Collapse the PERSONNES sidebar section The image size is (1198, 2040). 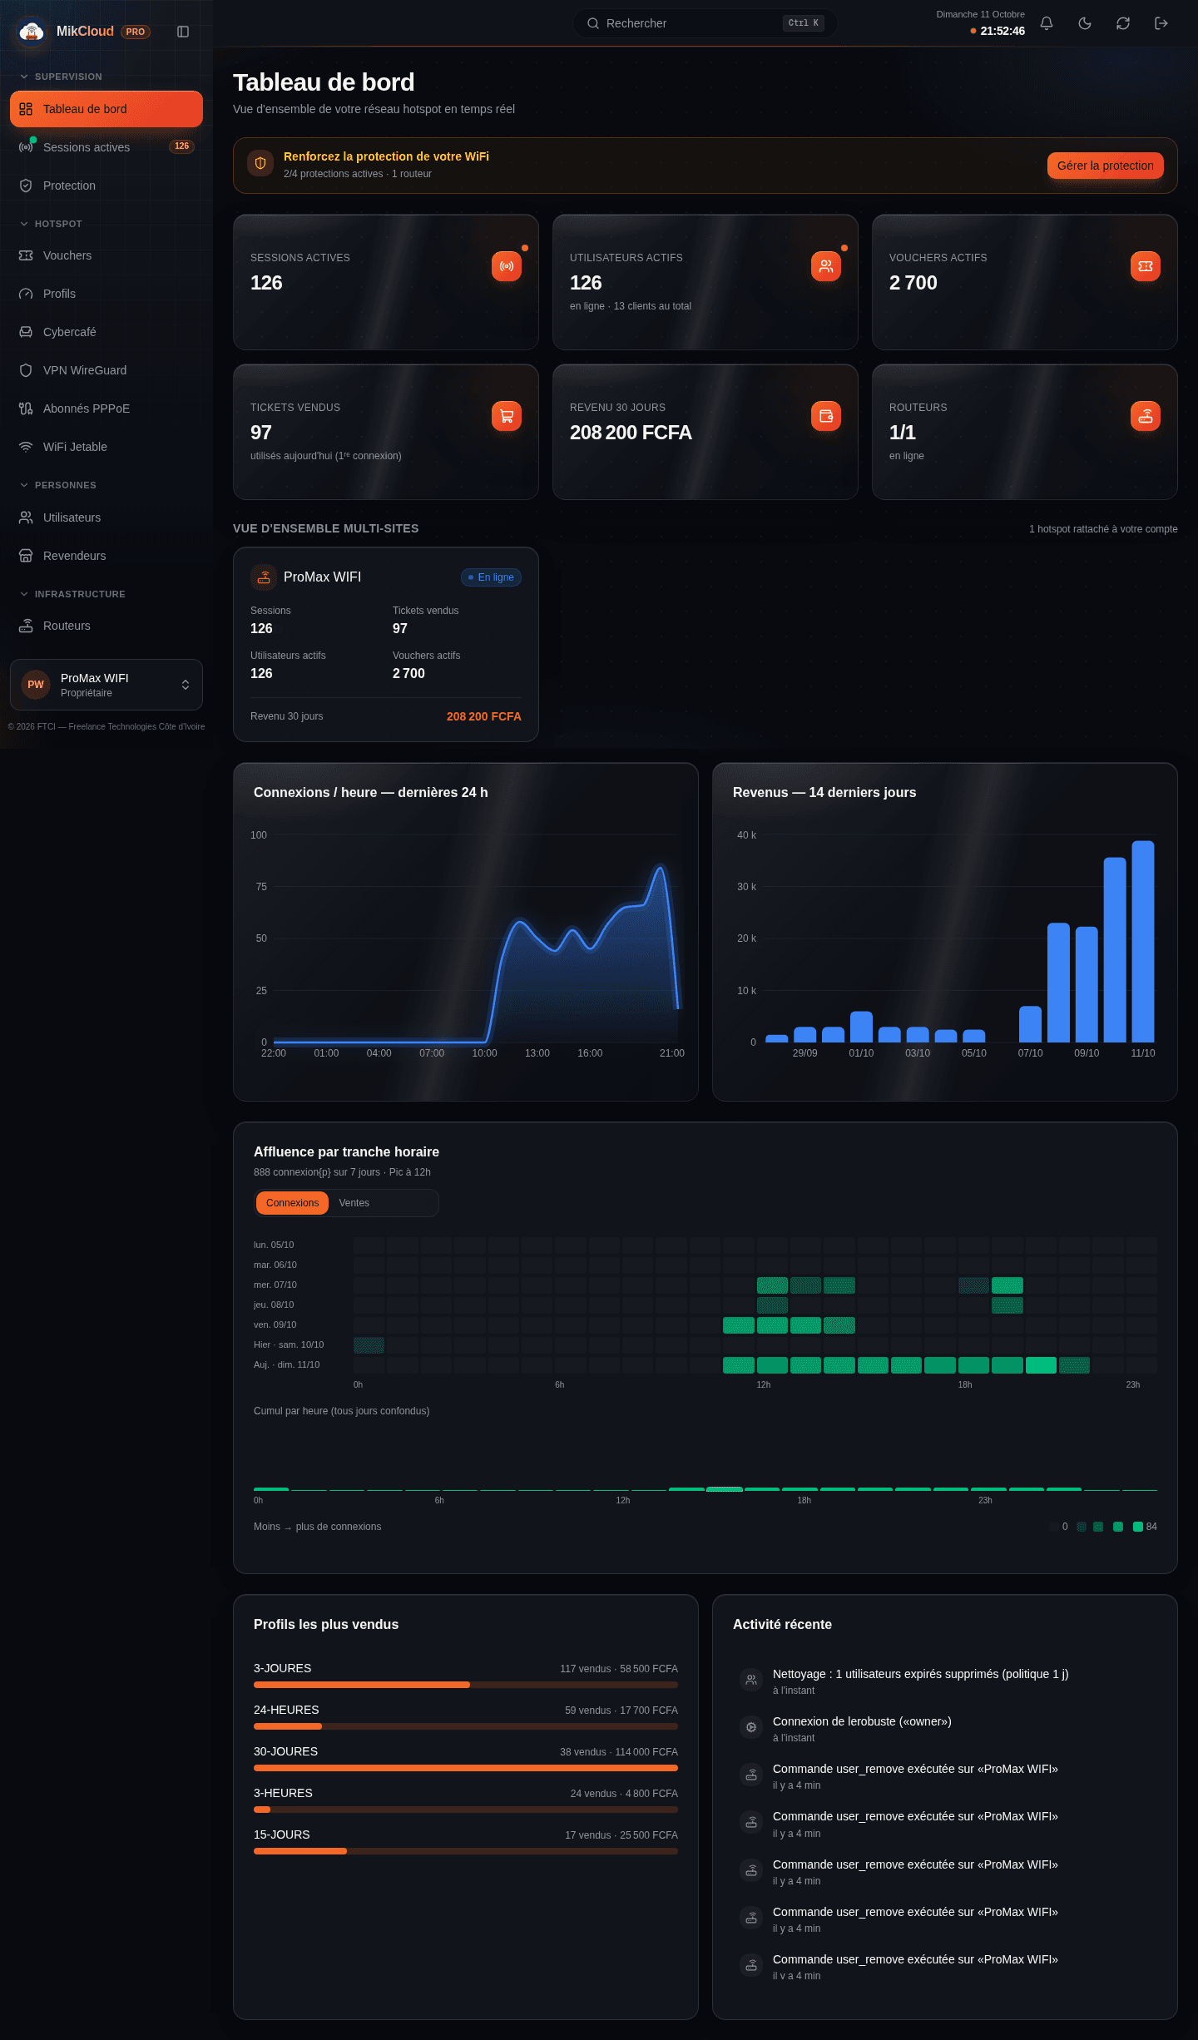click(57, 485)
